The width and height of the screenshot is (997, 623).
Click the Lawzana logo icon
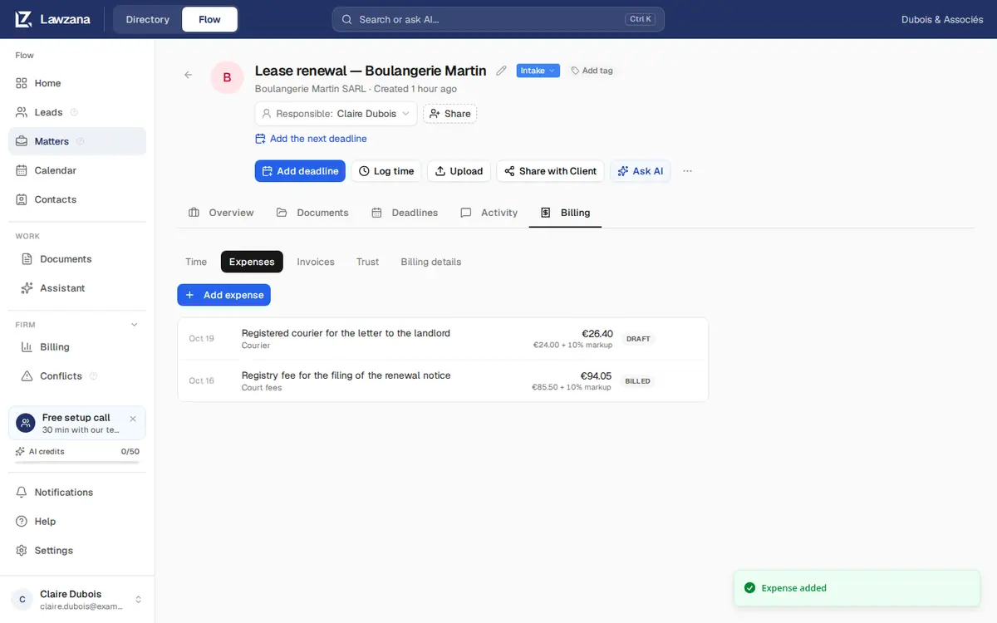[23, 19]
